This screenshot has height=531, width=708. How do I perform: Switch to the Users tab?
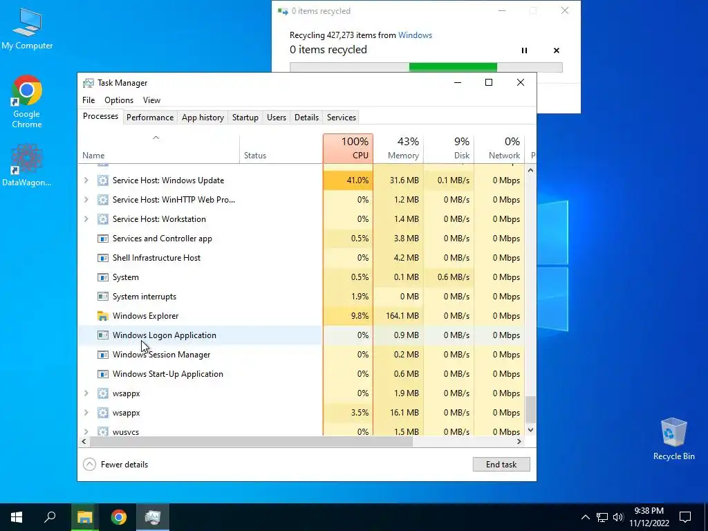tap(277, 118)
